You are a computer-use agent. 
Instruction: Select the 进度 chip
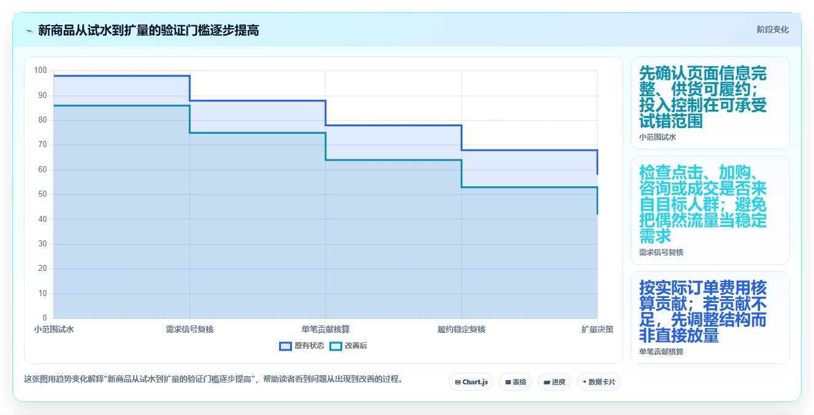click(x=555, y=382)
